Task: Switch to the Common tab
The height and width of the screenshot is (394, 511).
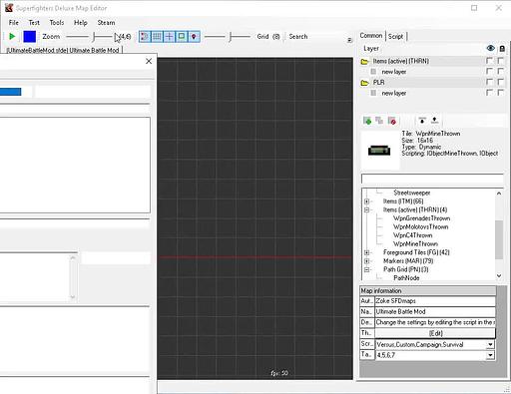Action: pos(371,36)
